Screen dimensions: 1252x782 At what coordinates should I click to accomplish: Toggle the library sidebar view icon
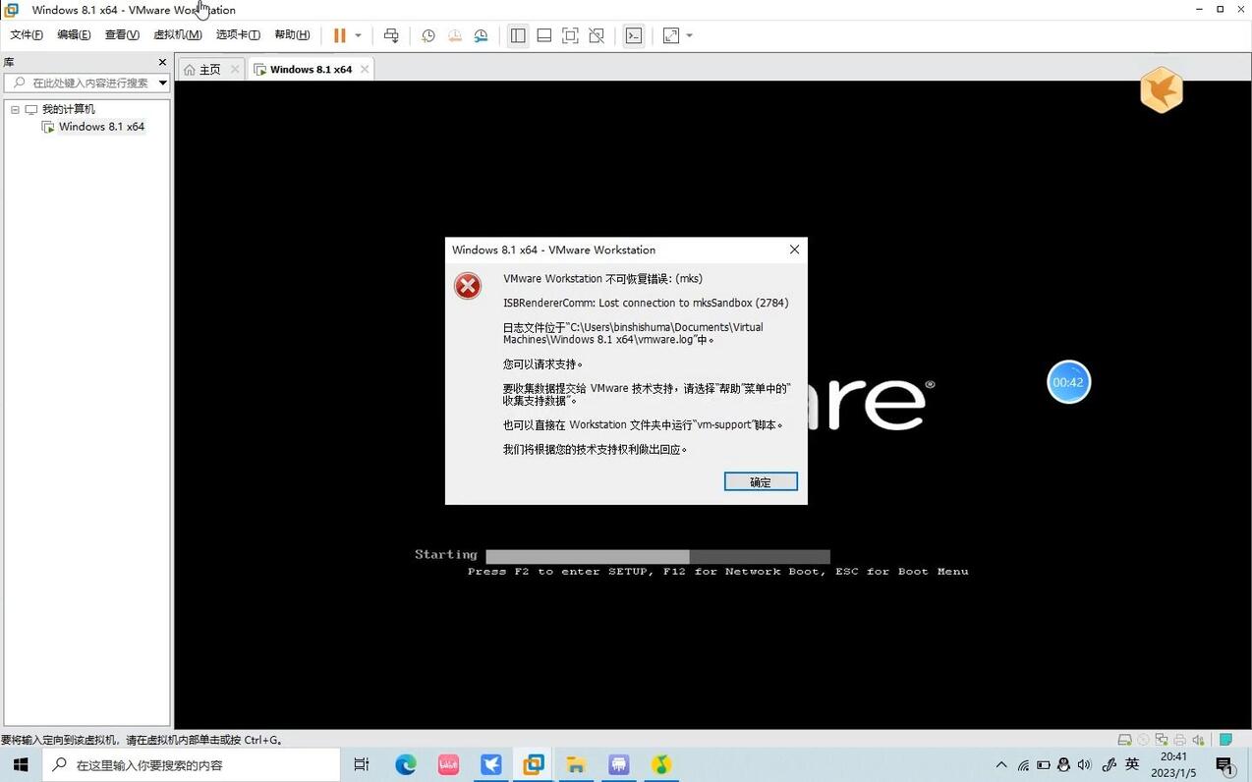click(518, 35)
